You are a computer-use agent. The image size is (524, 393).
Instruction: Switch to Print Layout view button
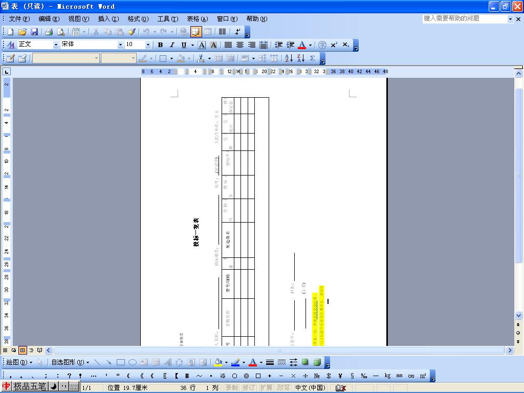click(x=23, y=350)
